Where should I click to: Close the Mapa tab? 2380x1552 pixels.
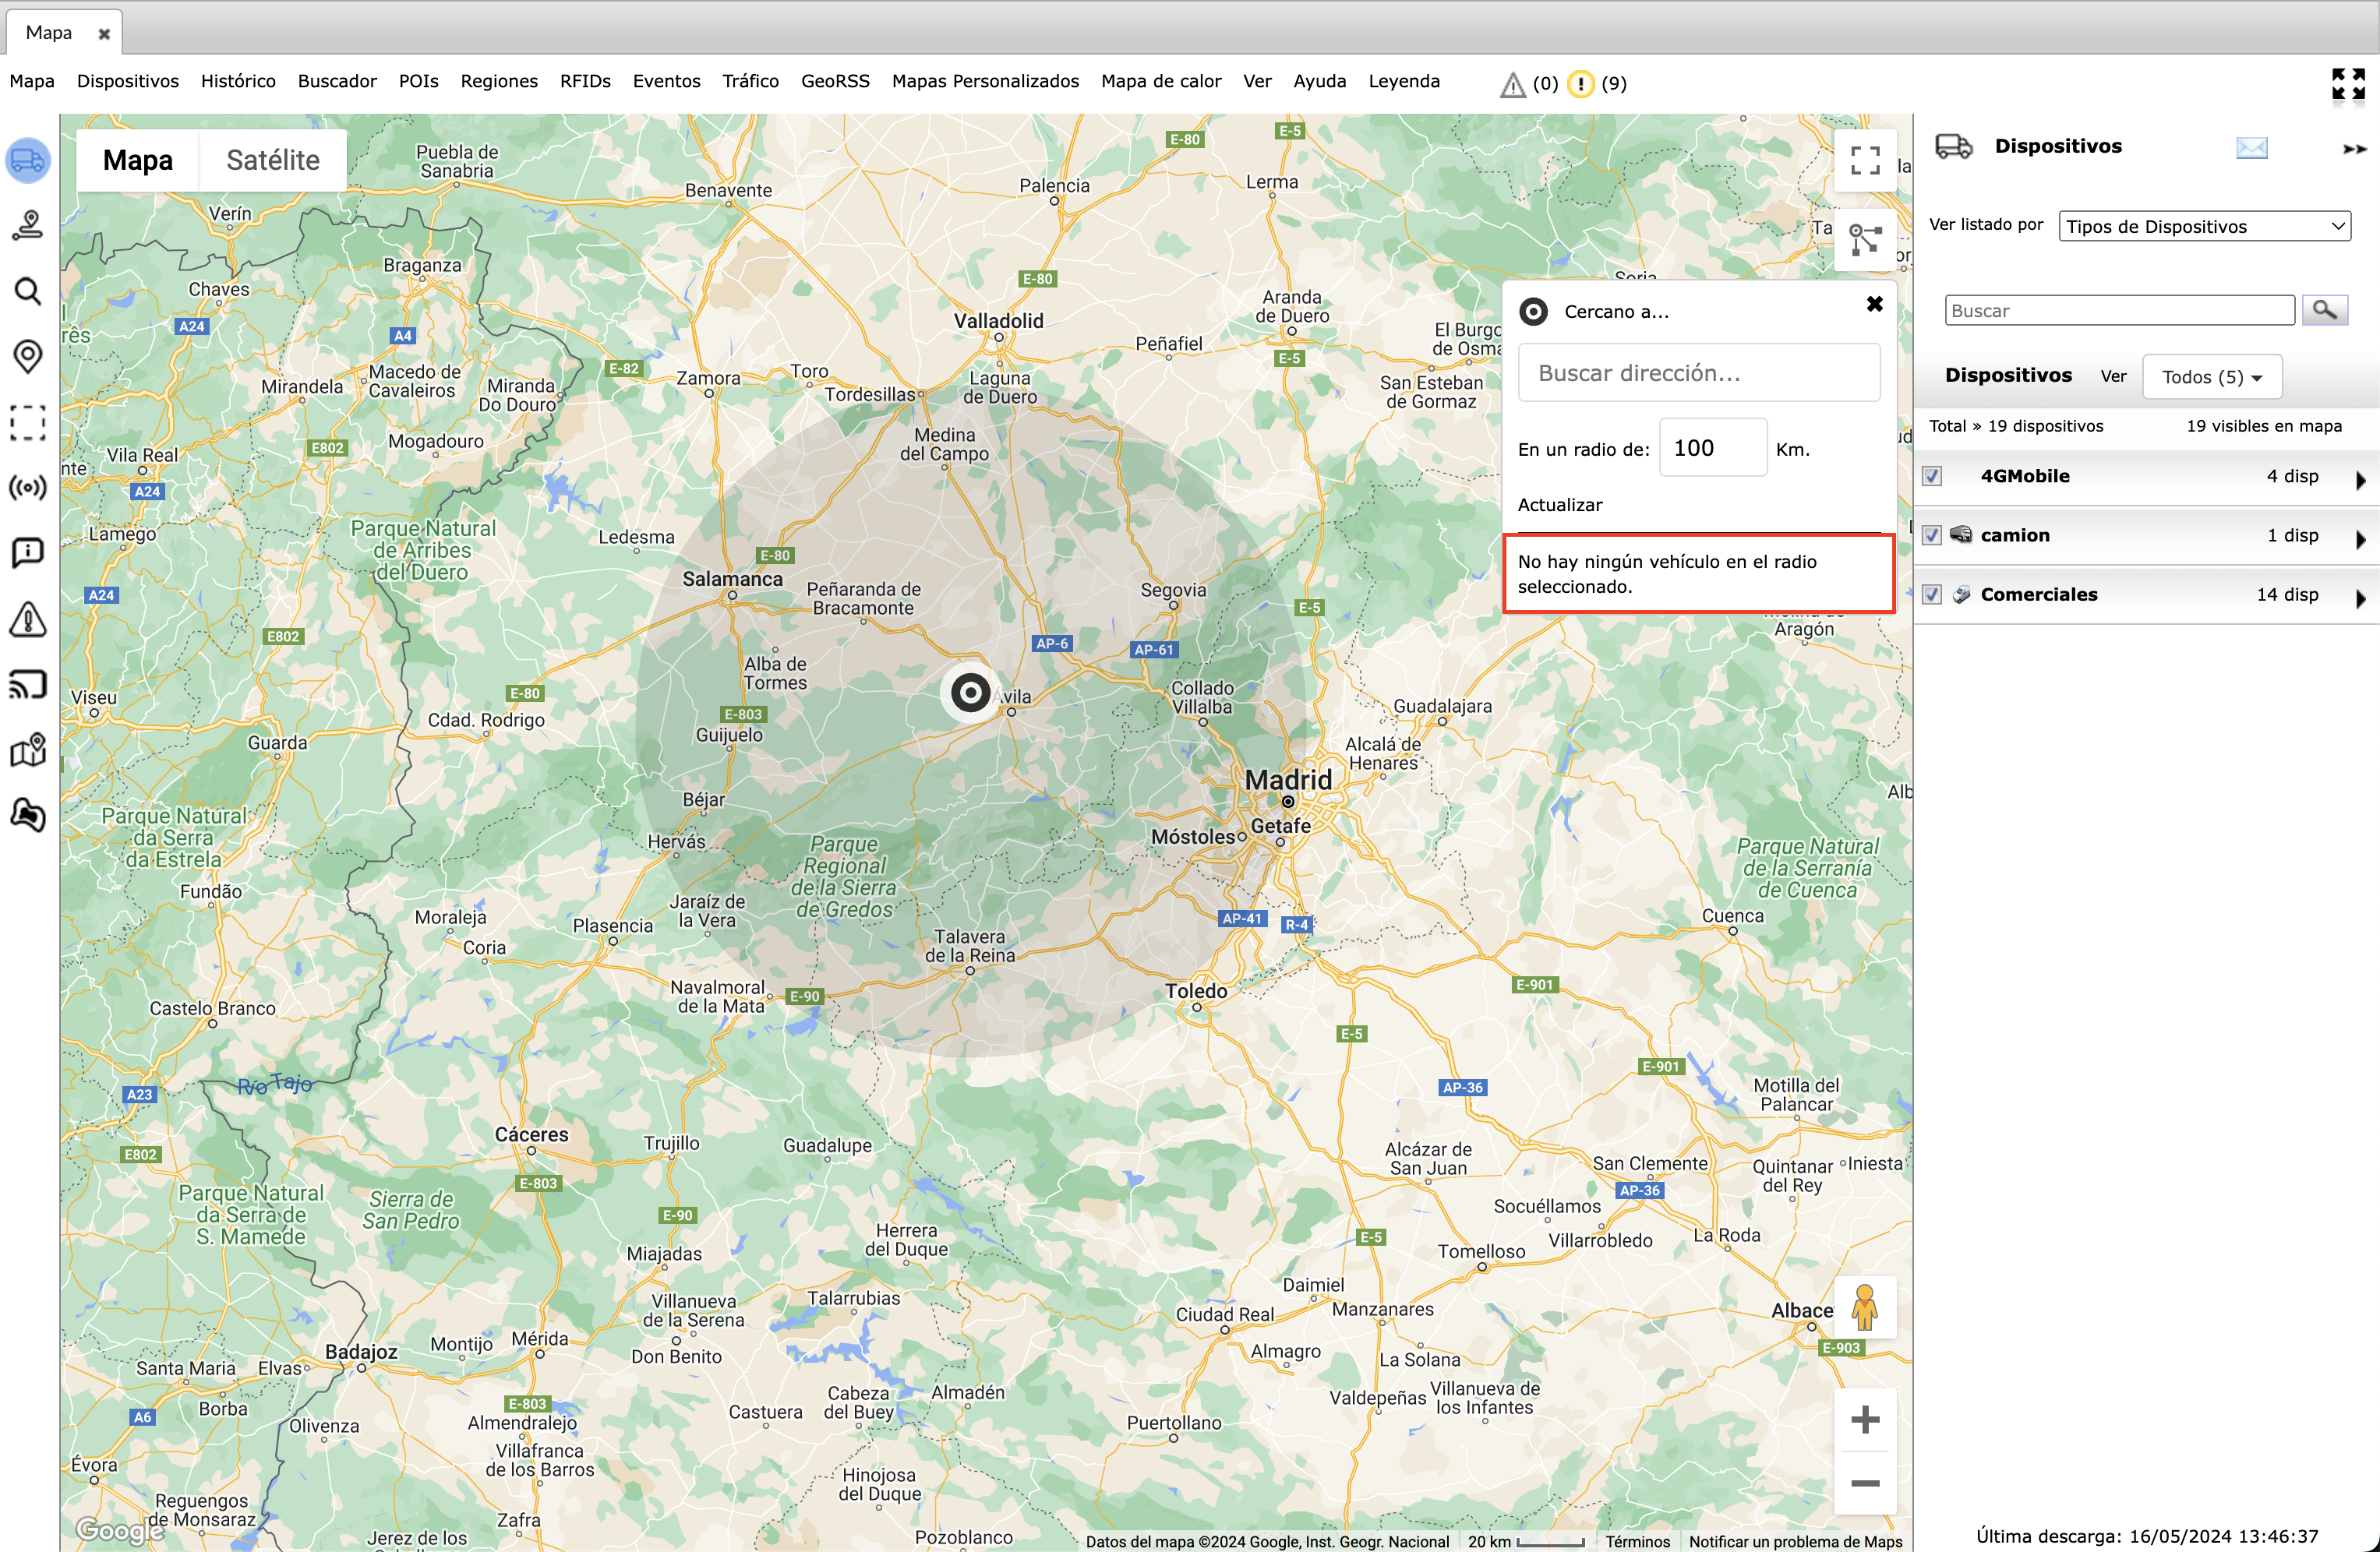coord(104,34)
